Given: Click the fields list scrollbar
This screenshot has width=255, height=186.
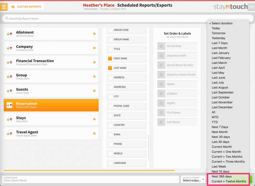Looking at the screenshot, I should pyautogui.click(x=149, y=148).
